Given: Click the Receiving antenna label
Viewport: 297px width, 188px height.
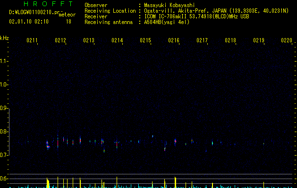Looking at the screenshot, I should click(109, 22).
